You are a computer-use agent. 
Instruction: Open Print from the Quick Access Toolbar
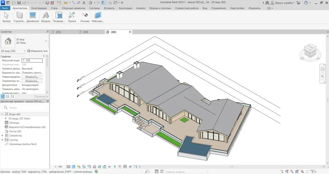[x=47, y=3]
